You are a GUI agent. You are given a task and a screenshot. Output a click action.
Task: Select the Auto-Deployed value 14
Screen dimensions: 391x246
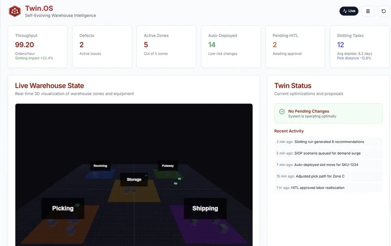(212, 45)
